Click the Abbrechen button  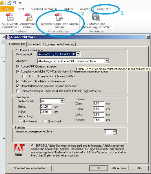[119, 168]
